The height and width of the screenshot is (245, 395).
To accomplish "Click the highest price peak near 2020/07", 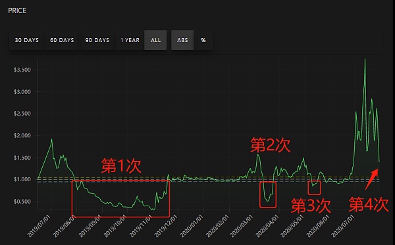I will [x=365, y=60].
